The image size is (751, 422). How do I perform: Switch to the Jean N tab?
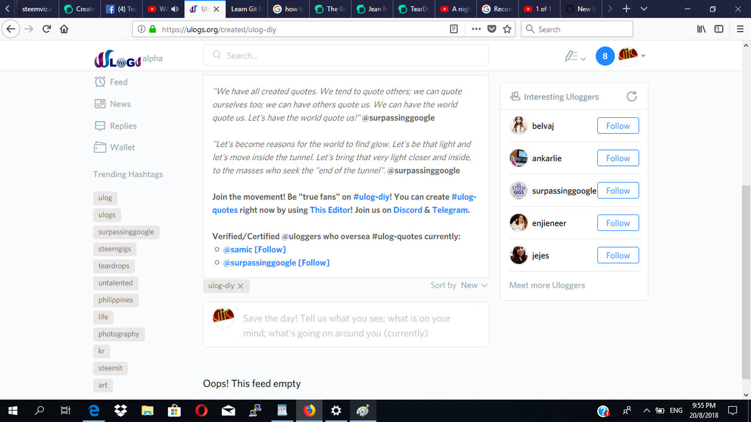[x=372, y=9]
